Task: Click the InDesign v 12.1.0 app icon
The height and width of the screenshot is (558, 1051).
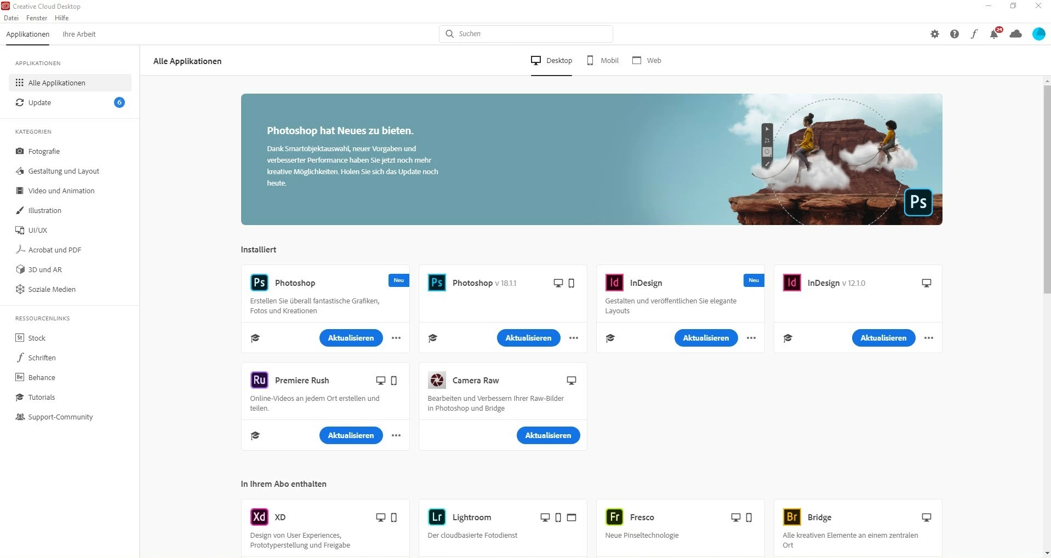Action: point(792,283)
